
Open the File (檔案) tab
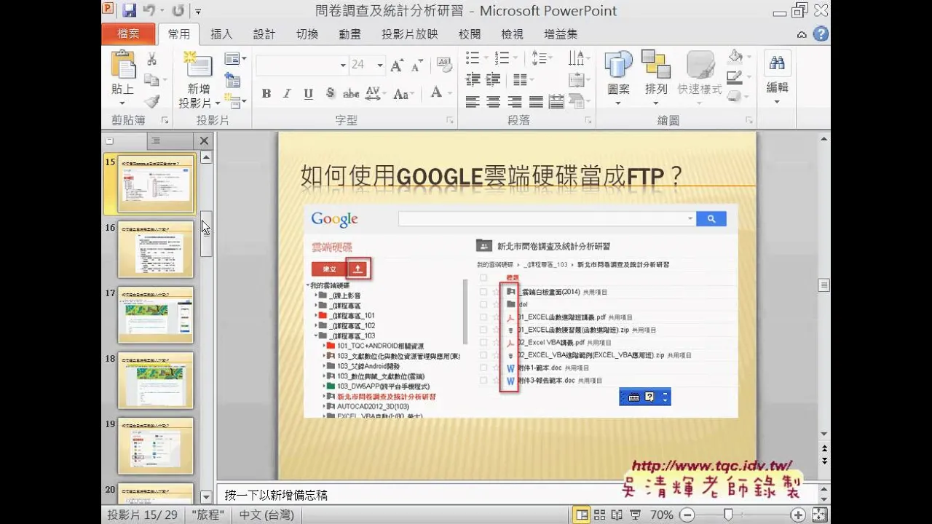[128, 33]
